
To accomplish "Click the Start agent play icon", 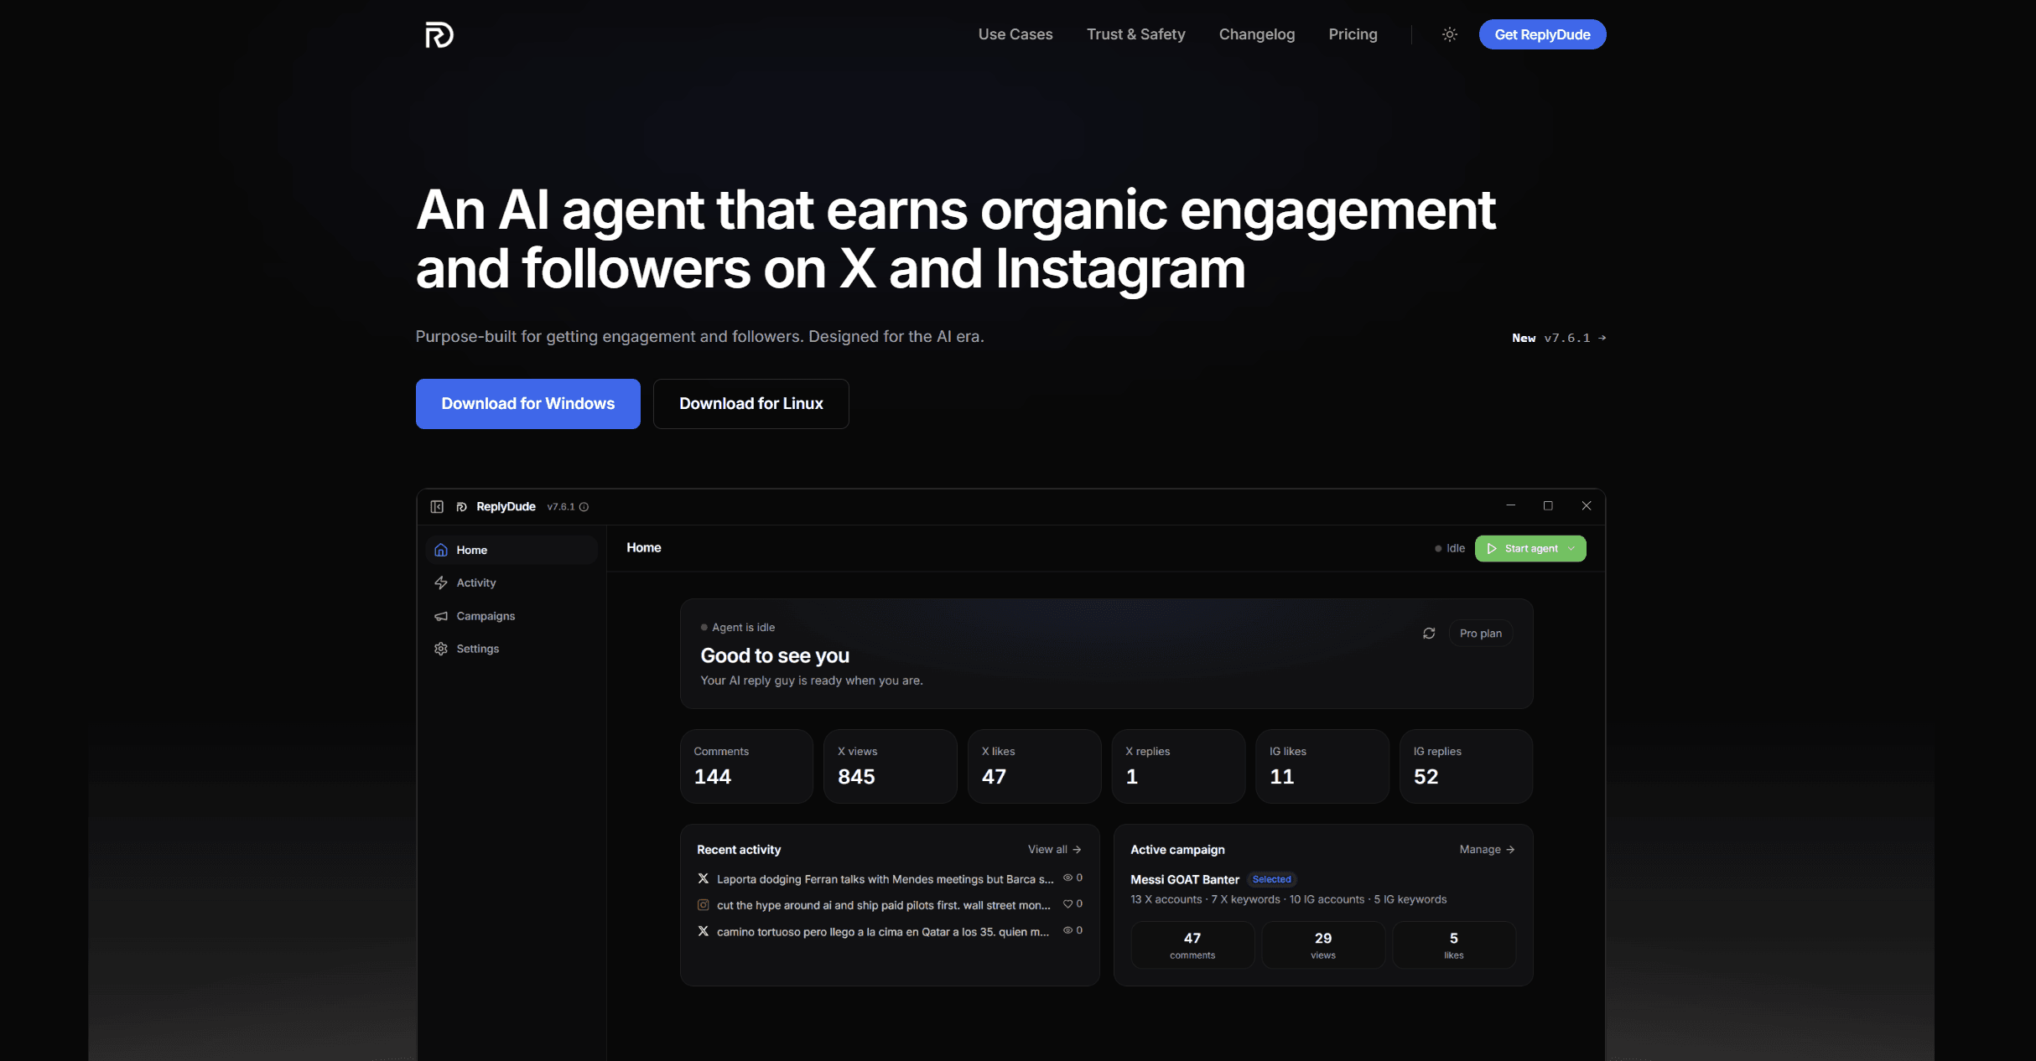I will click(x=1492, y=548).
